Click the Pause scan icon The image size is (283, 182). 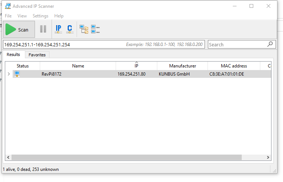click(43, 29)
